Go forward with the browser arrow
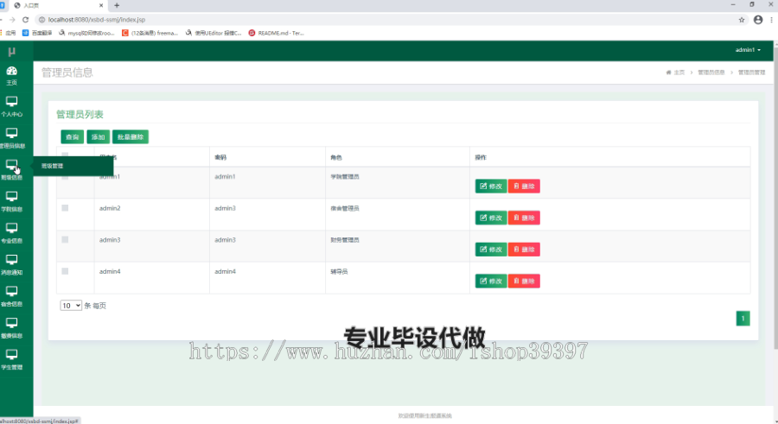This screenshot has height=424, width=778. (12, 20)
